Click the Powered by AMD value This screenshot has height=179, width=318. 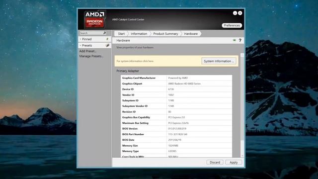click(178, 78)
